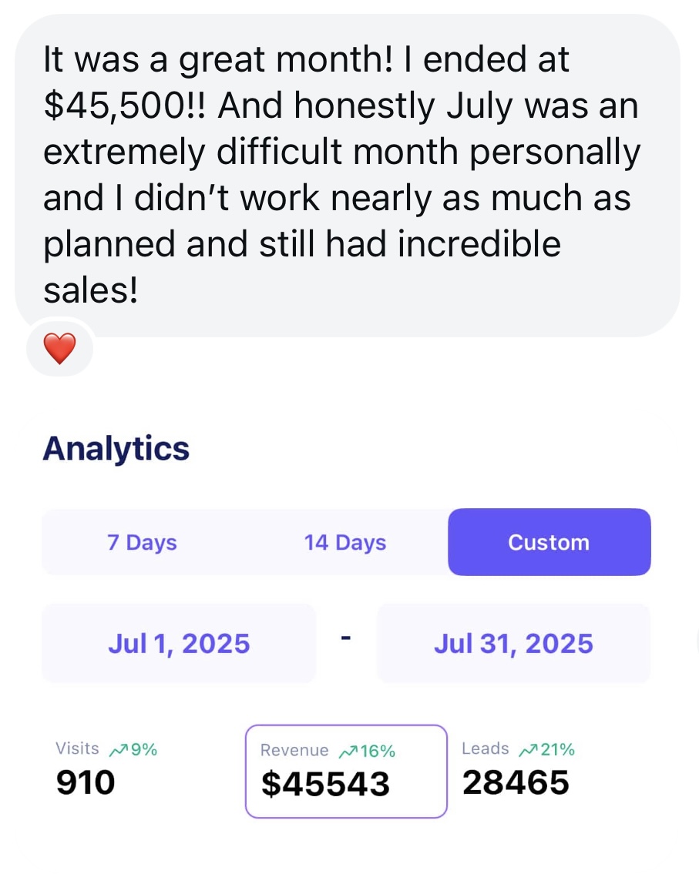Click the $45543 revenue amount
This screenshot has height=874, width=699.
pyautogui.click(x=325, y=784)
